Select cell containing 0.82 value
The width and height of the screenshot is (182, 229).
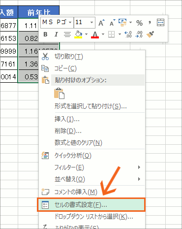29,38
